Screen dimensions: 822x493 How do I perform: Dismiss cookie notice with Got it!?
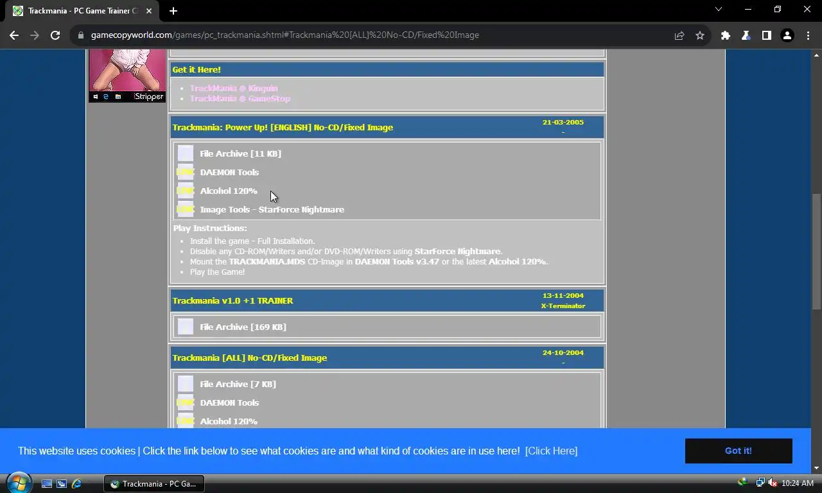pos(739,451)
